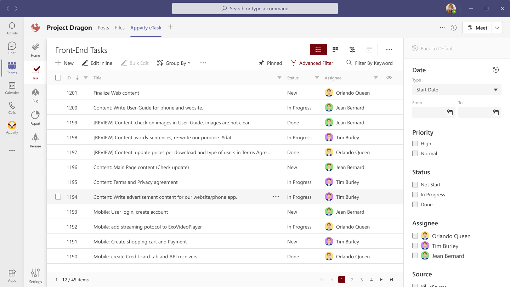
Task: Open the Calendar from Teams sidebar
Action: (x=12, y=88)
